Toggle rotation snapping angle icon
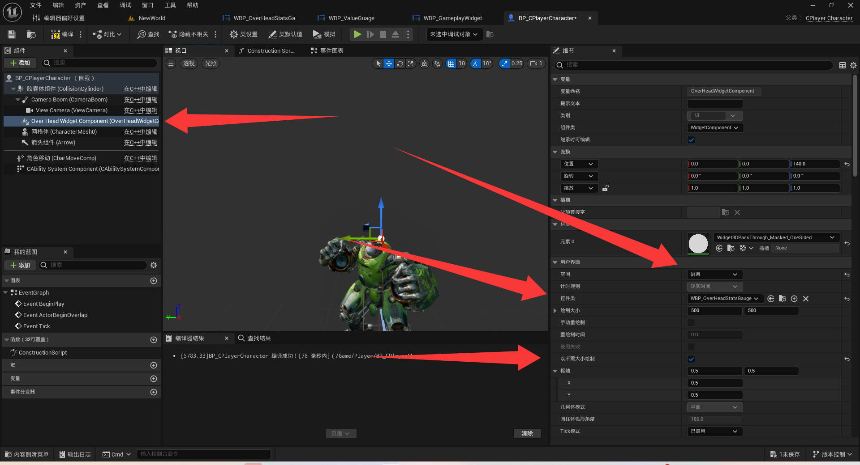The width and height of the screenshot is (860, 465). tap(475, 63)
